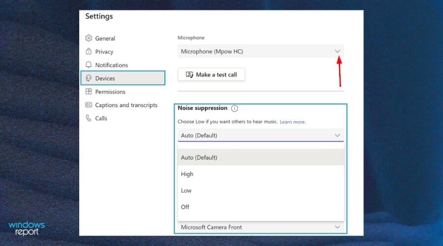Select Low noise suppression option

tap(261, 190)
